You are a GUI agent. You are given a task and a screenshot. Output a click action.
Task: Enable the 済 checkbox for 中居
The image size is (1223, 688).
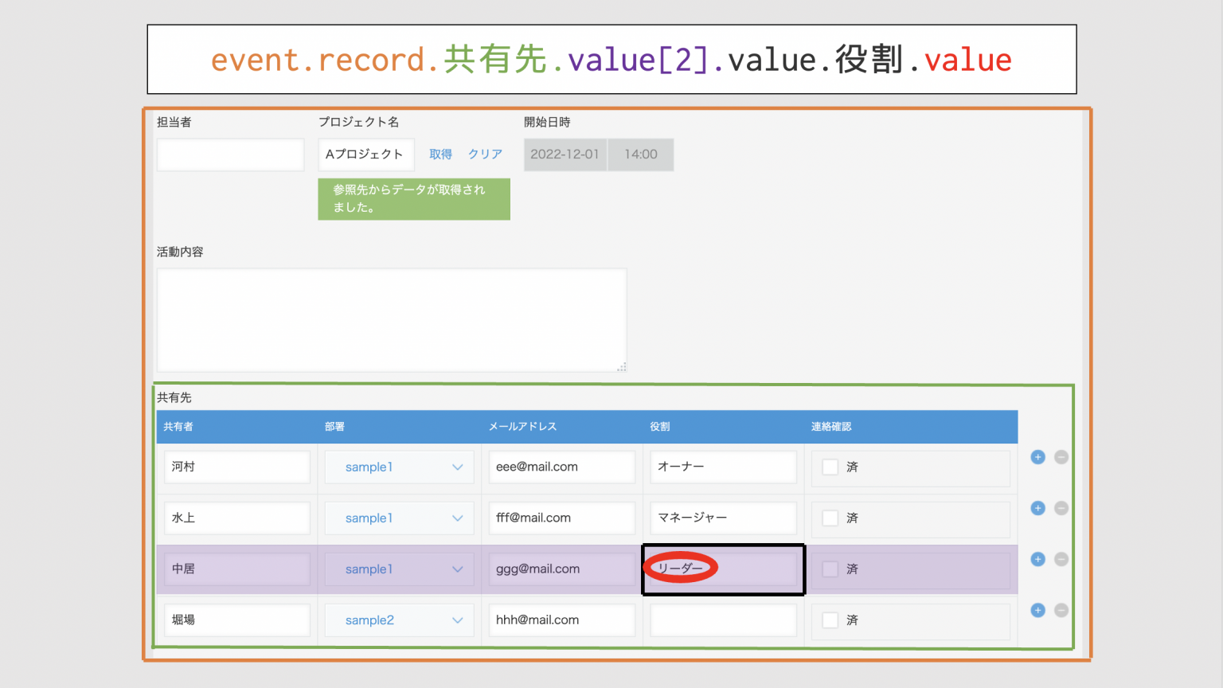pyautogui.click(x=830, y=569)
